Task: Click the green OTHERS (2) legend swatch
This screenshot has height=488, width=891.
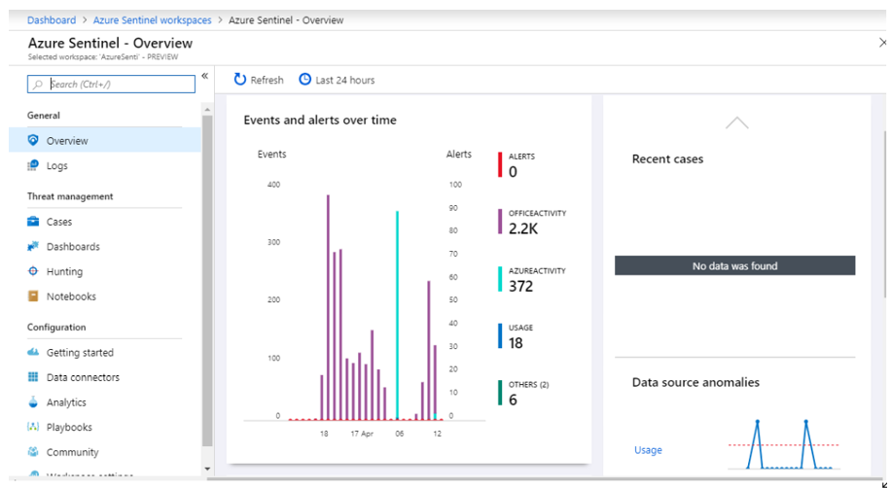Action: click(499, 393)
